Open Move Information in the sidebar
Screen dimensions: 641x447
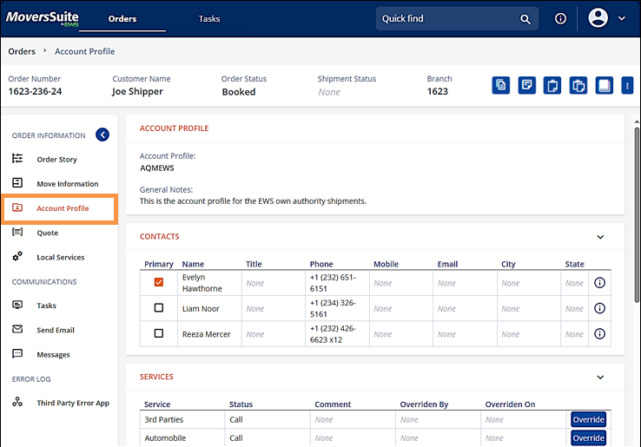67,184
